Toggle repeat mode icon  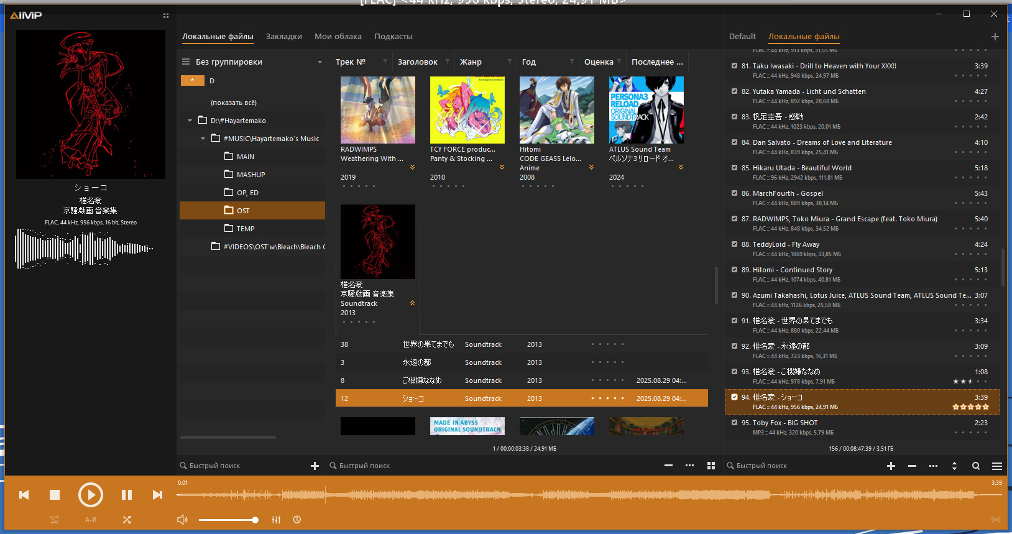[55, 520]
